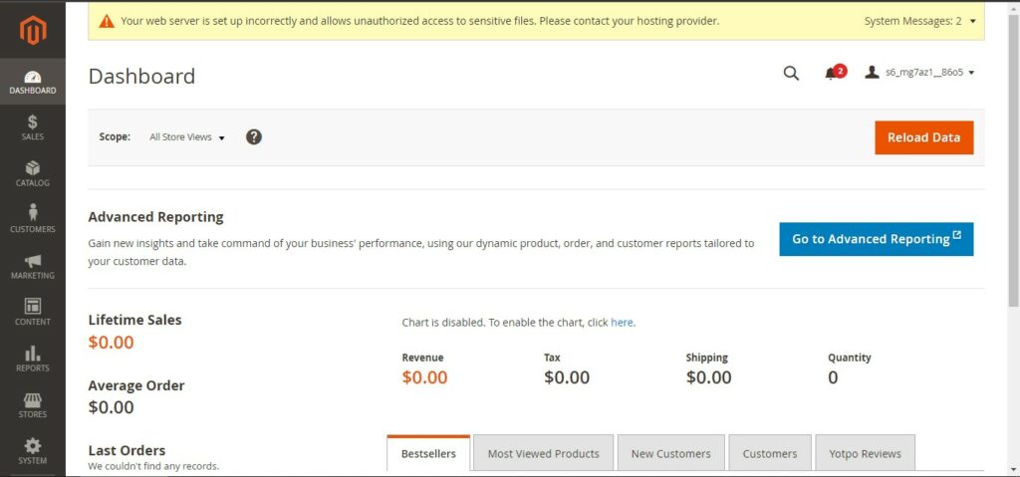The width and height of the screenshot is (1020, 477).
Task: Click the scope help question mark icon
Action: (x=254, y=137)
